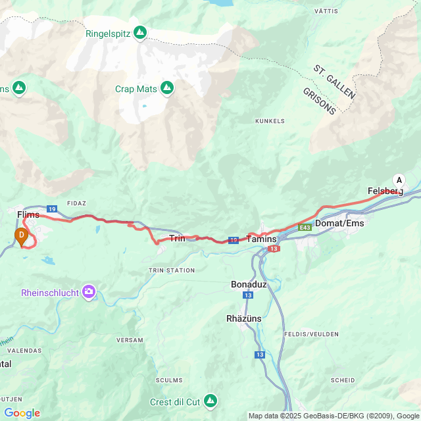
Task: Click the Map data copyright text
Action: [x=335, y=416]
